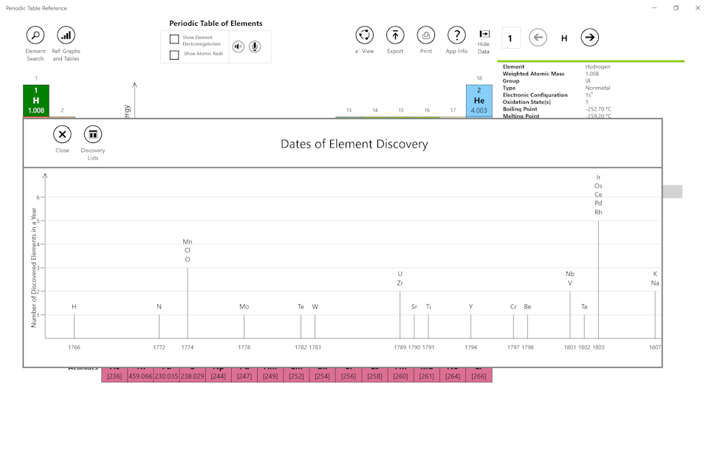Viewport: 709px width, 453px height.
Task: Click Hide Data icon
Action: (484, 35)
